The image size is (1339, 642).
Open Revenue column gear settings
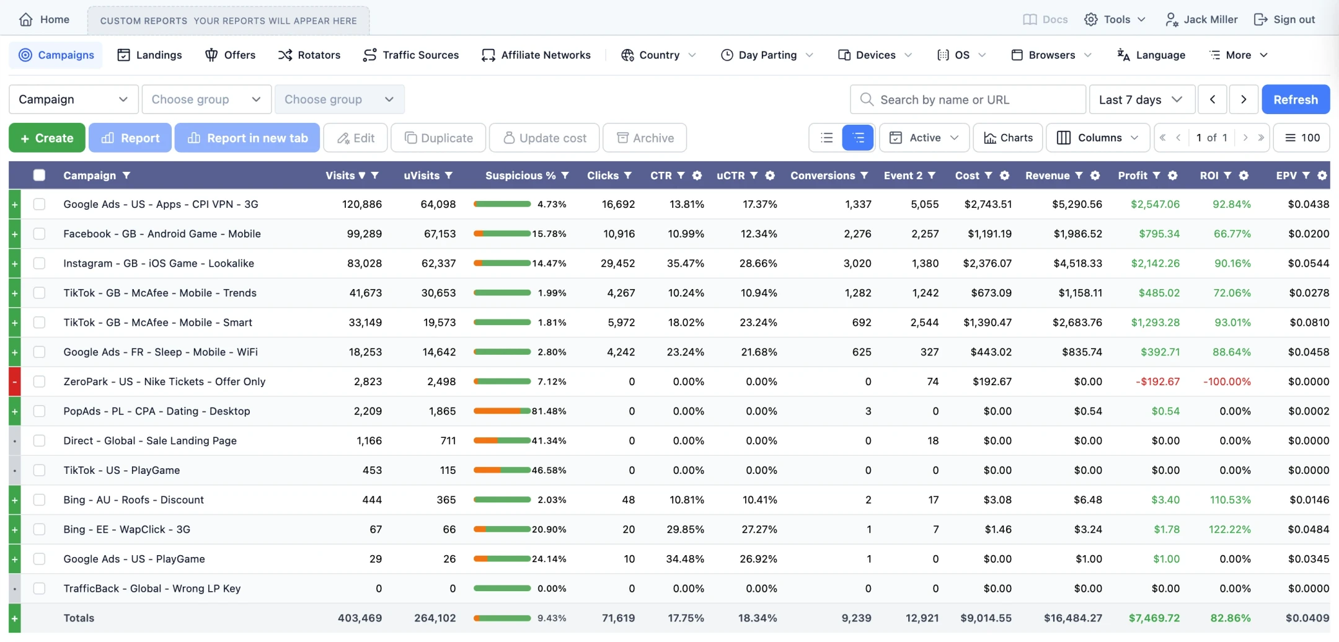[1095, 176]
